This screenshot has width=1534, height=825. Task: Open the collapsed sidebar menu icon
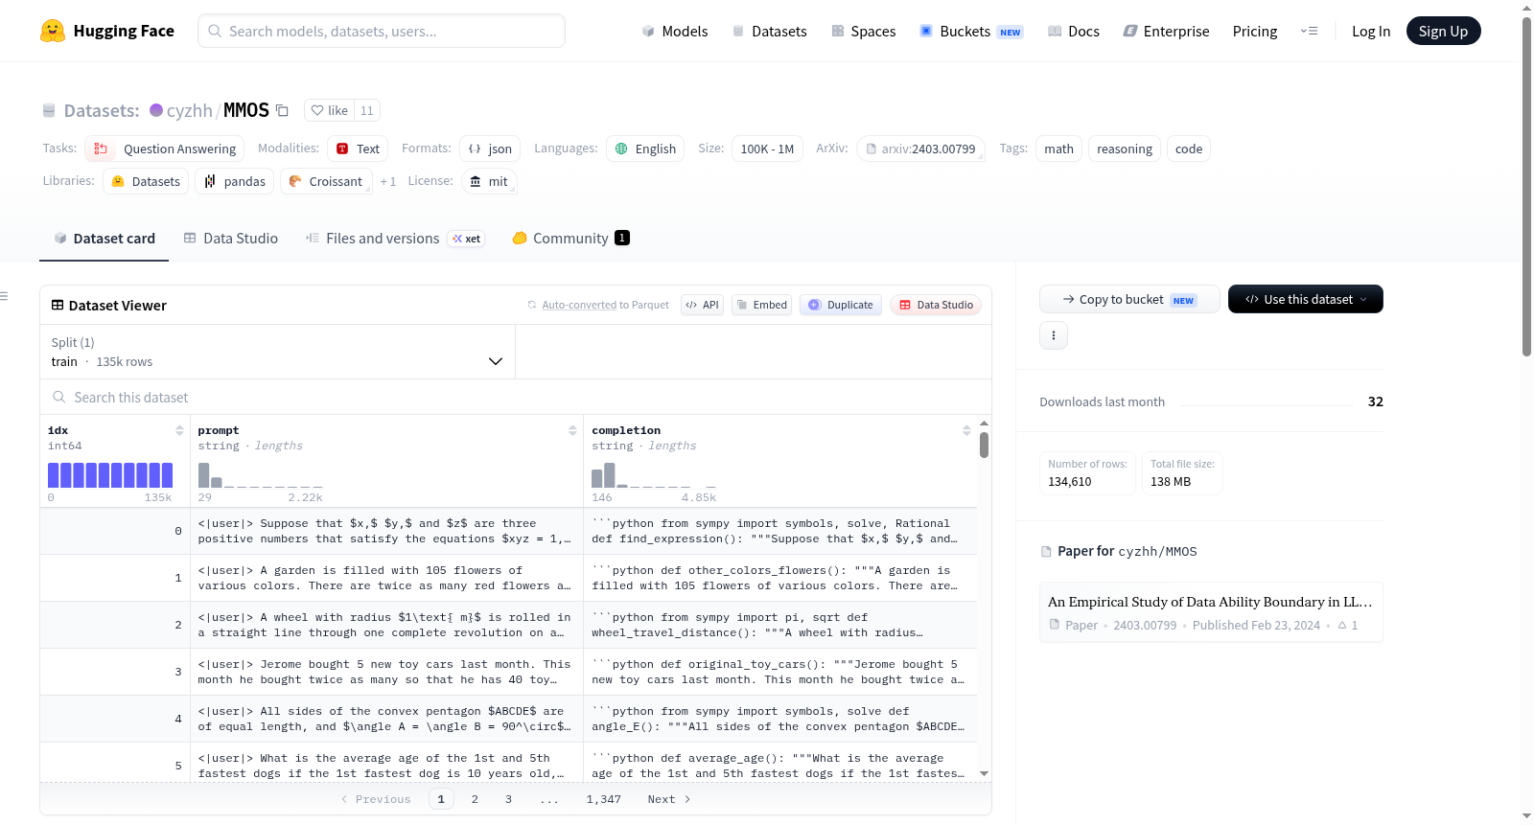coord(4,296)
